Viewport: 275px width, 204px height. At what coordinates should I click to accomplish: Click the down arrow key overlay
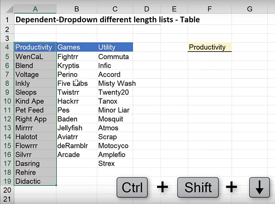[259, 187]
